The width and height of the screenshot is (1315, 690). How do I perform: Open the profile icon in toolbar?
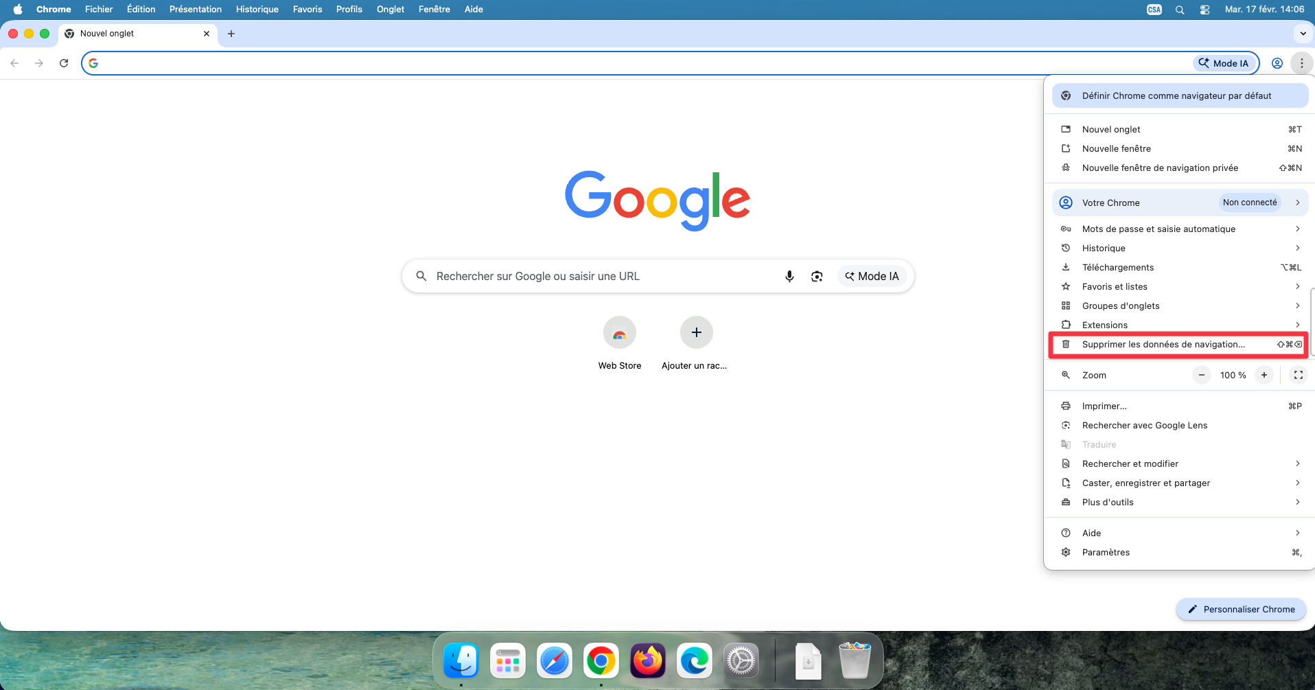coord(1277,63)
